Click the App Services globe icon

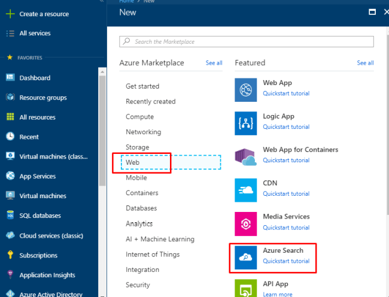tap(10, 175)
